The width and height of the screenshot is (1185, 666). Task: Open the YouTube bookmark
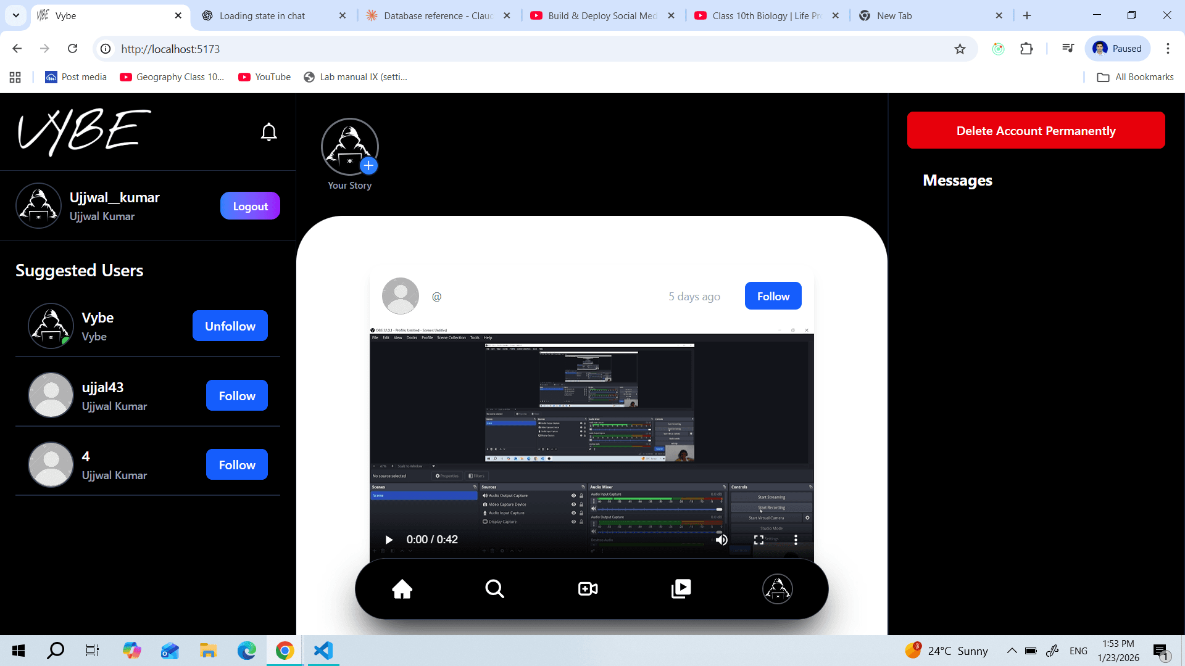pos(264,76)
